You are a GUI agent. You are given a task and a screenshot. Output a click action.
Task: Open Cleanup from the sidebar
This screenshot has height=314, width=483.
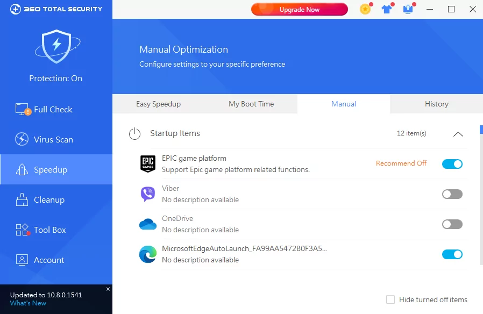(x=56, y=200)
